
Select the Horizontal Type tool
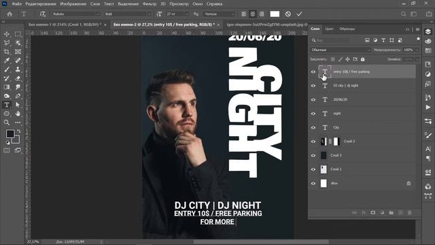7,105
